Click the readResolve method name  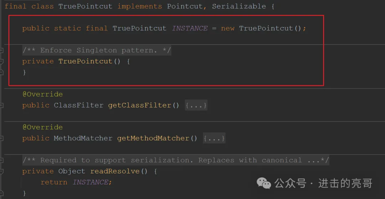pyautogui.click(x=115, y=171)
